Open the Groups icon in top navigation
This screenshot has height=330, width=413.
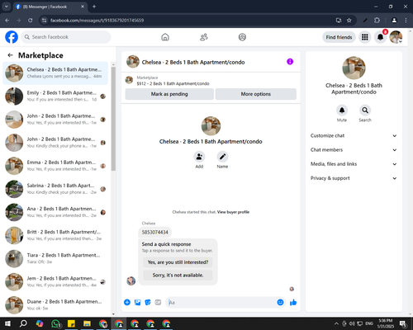tap(242, 37)
